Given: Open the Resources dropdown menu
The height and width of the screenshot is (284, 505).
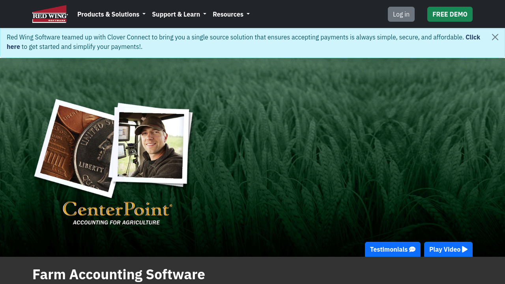Looking at the screenshot, I should click(231, 14).
